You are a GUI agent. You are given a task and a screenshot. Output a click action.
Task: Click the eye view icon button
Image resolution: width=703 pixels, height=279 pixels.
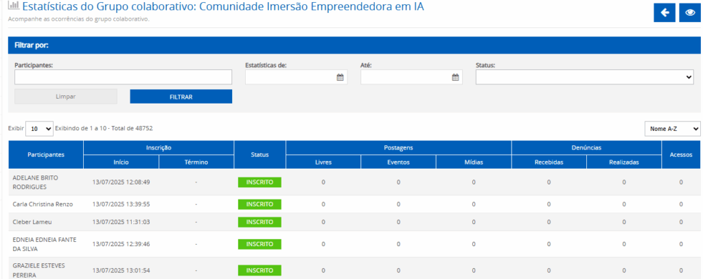[690, 12]
